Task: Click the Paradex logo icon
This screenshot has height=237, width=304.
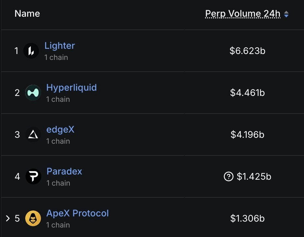Action: click(33, 176)
